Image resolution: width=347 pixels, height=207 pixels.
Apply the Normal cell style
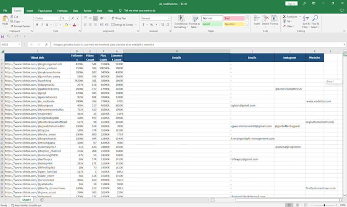tap(212, 18)
